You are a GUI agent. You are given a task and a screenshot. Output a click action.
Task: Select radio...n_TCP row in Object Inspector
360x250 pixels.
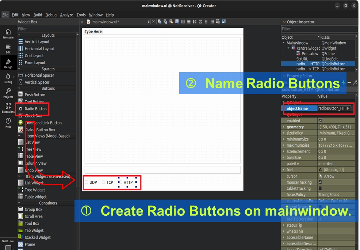(x=318, y=69)
